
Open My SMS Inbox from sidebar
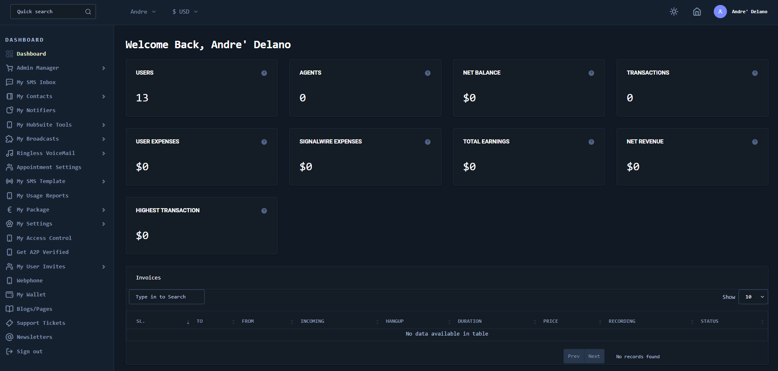[x=36, y=82]
